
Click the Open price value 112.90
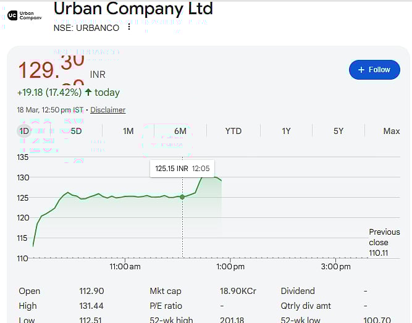[x=90, y=291]
